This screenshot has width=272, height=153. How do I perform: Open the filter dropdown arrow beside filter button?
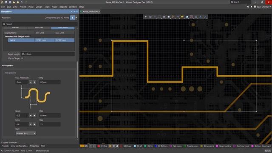click(x=76, y=17)
